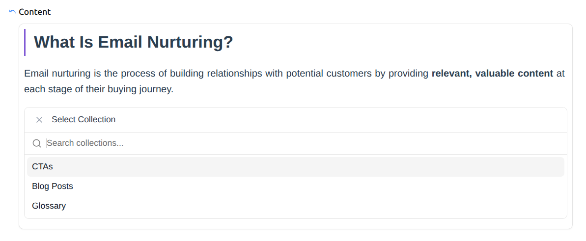Click the magnifying glass search icon
Viewport: 586px width, 241px height.
(x=37, y=143)
